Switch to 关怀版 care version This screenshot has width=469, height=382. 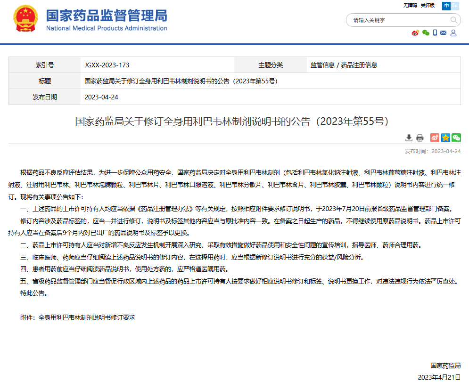(x=428, y=6)
